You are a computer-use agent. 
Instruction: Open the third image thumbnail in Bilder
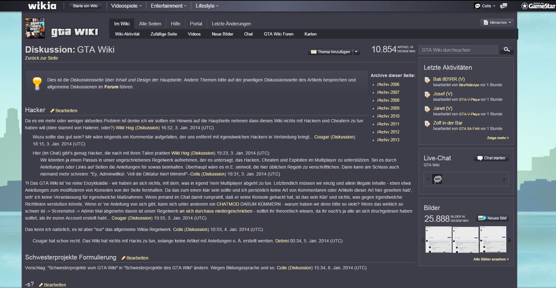click(493, 240)
